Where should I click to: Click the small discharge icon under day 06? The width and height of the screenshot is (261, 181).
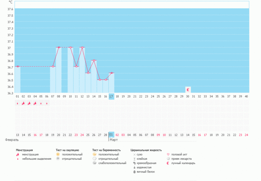pyautogui.click(x=47, y=103)
